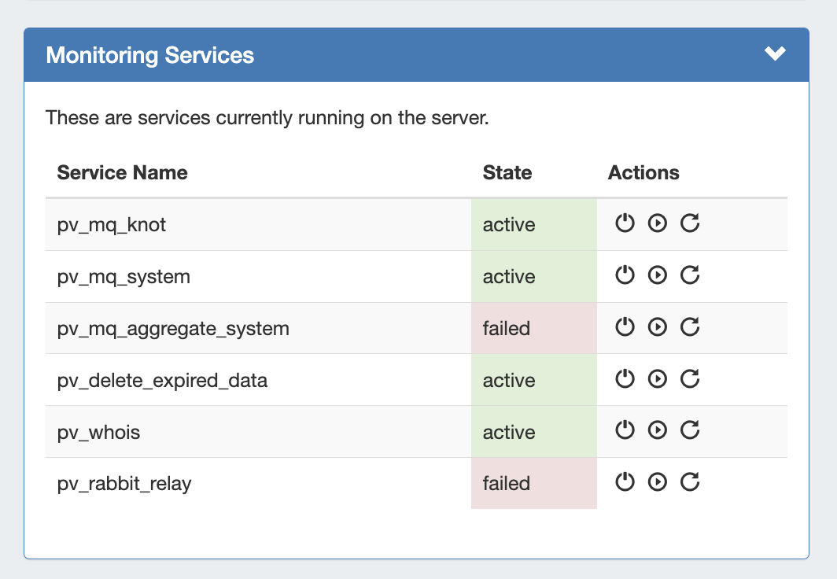Click the failed state of pv_mq_aggregate_system
This screenshot has width=837, height=579.
tap(507, 329)
